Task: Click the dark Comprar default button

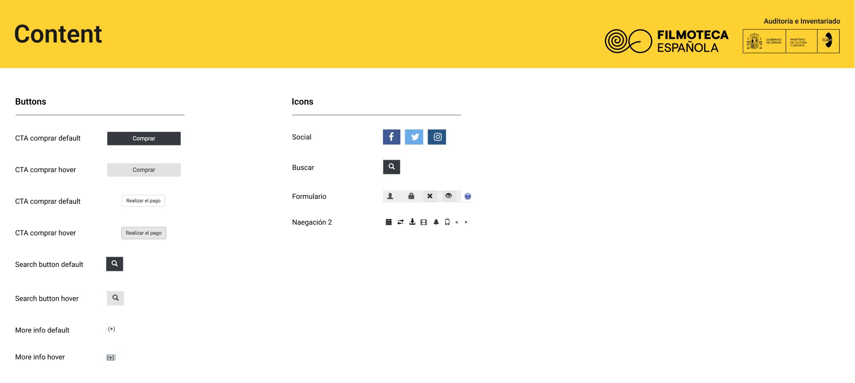Action: pos(144,138)
